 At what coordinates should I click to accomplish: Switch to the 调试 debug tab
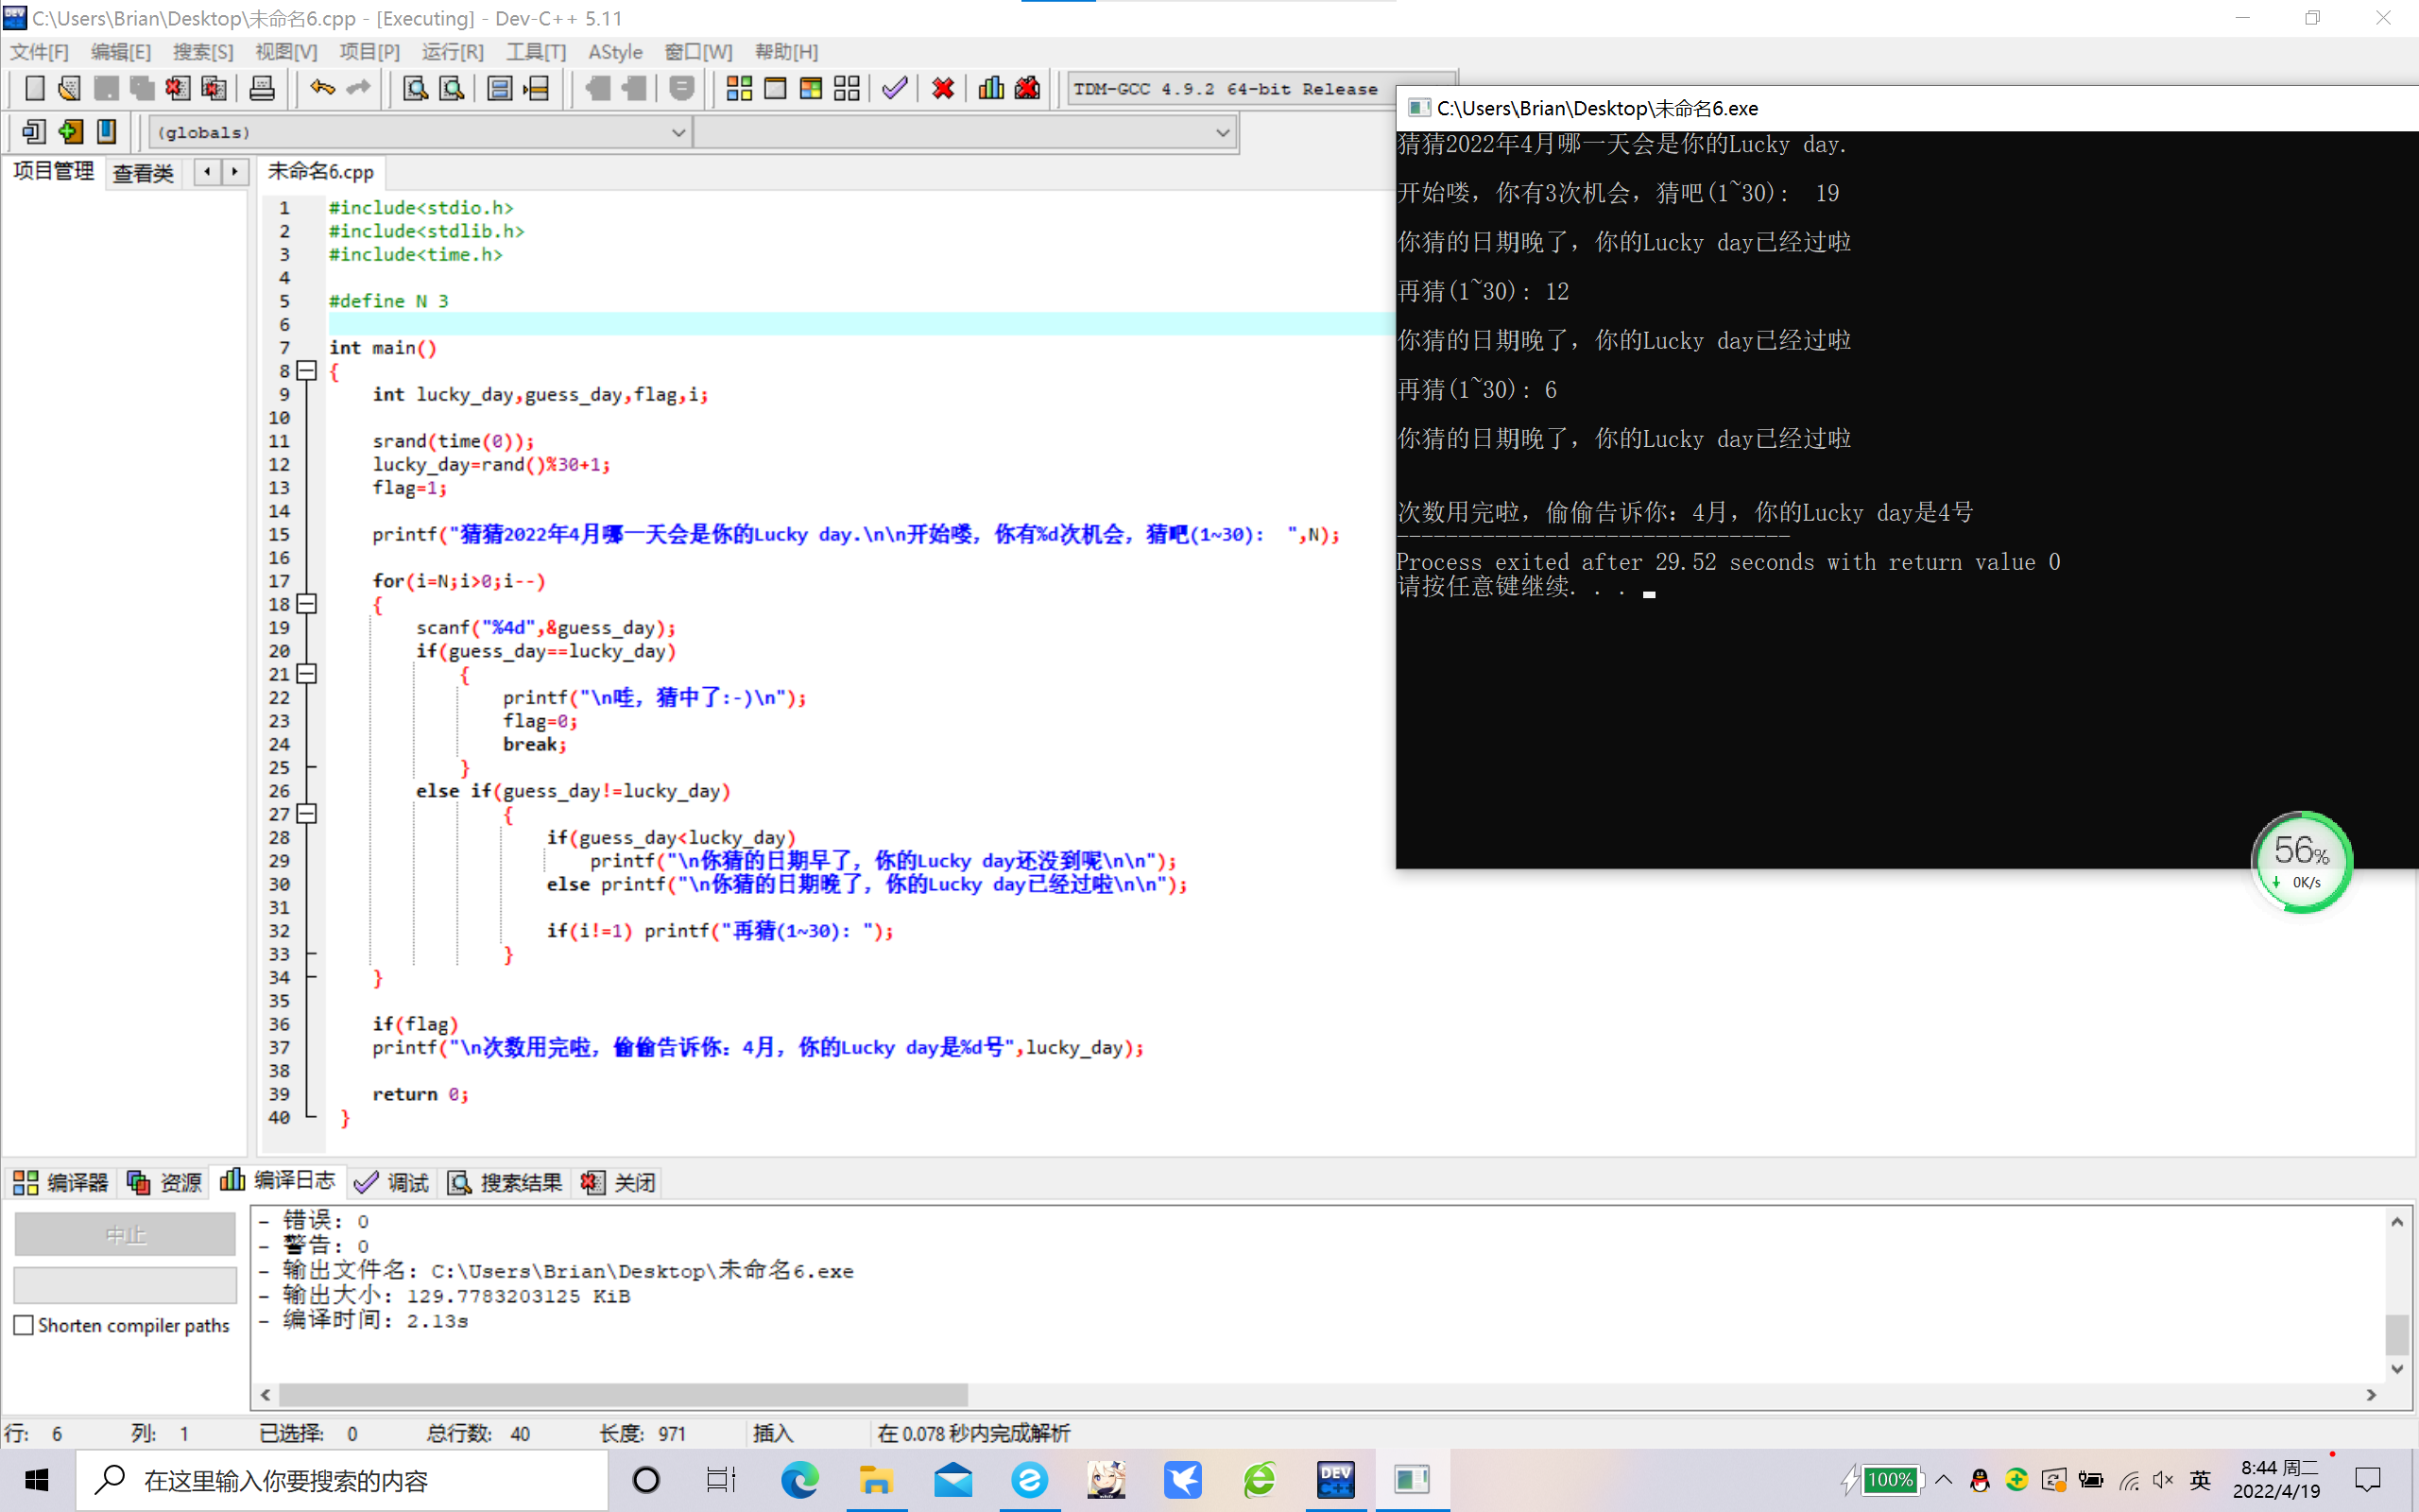(x=392, y=1182)
